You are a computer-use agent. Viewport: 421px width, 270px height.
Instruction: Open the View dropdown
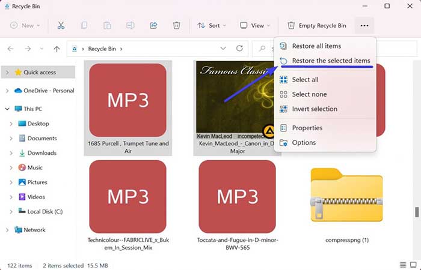pos(255,25)
